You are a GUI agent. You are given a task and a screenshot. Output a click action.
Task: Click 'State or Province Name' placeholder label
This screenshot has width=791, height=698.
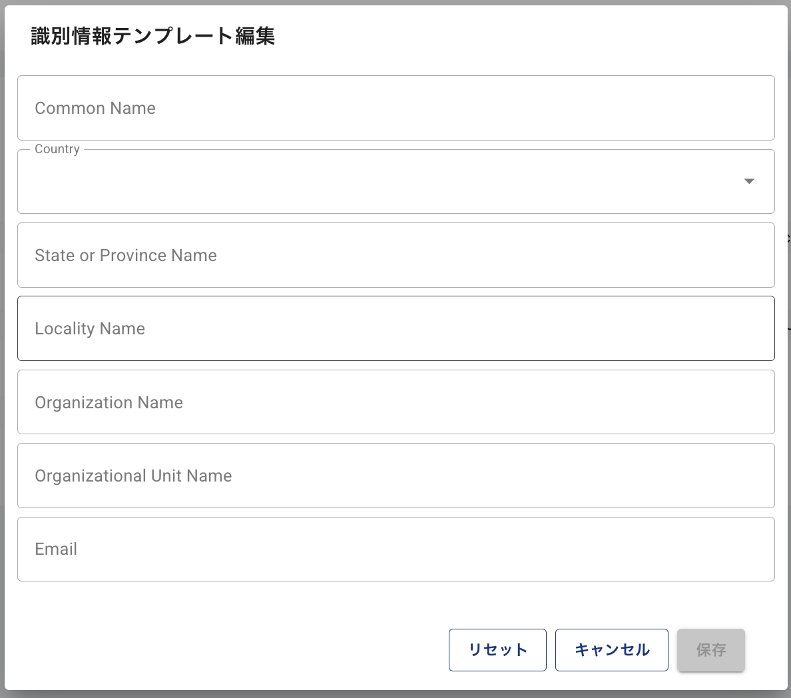126,255
